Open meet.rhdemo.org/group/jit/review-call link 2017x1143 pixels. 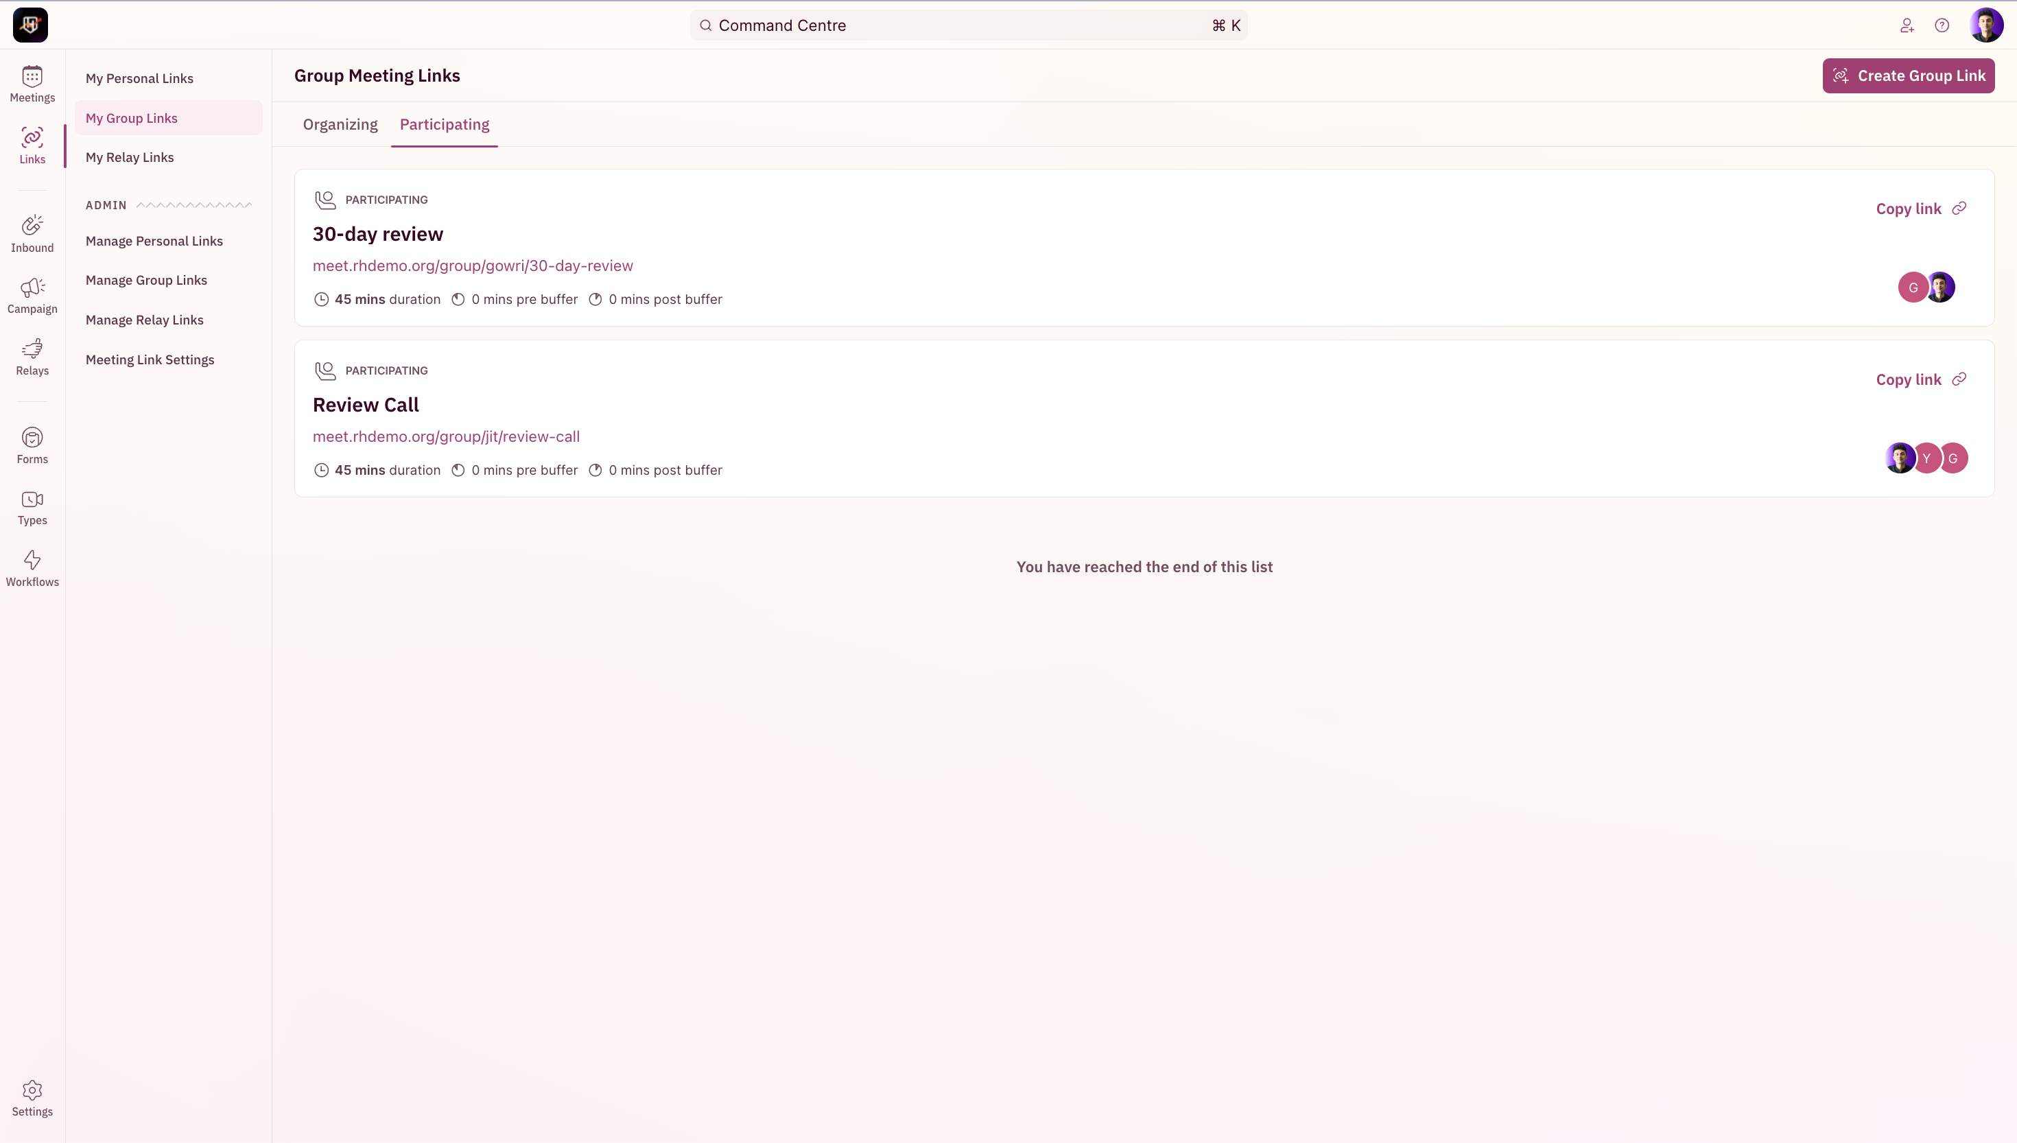coord(446,436)
